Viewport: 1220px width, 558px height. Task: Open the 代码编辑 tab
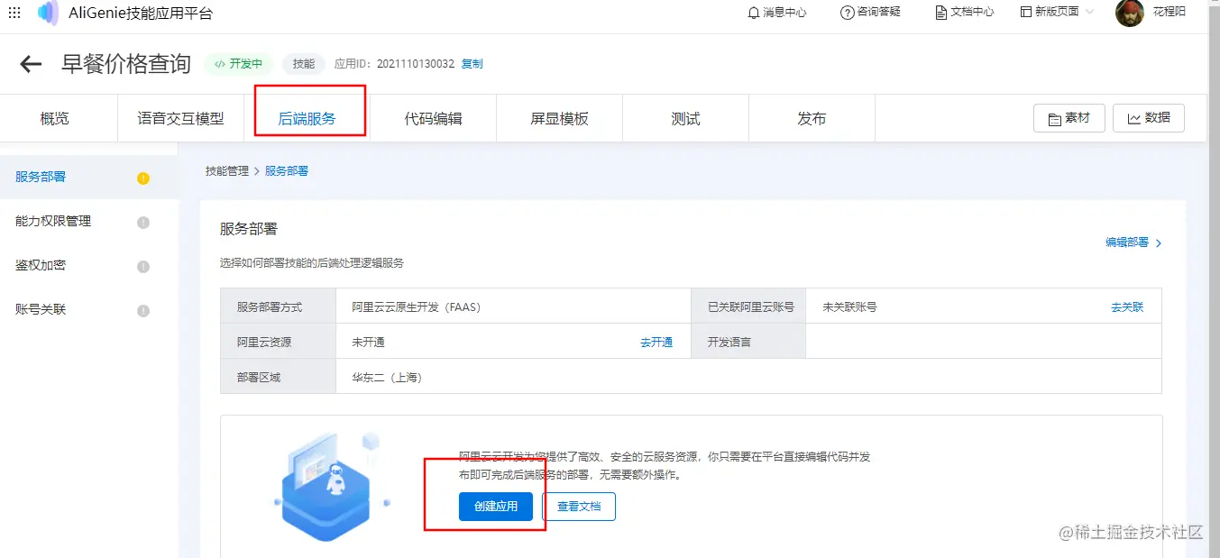point(433,118)
